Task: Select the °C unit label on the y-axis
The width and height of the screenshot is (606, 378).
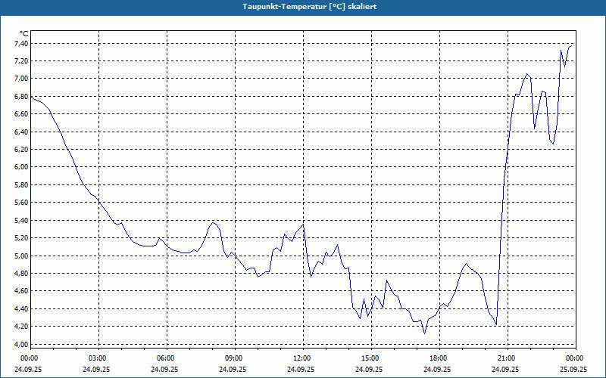Action: (x=24, y=34)
